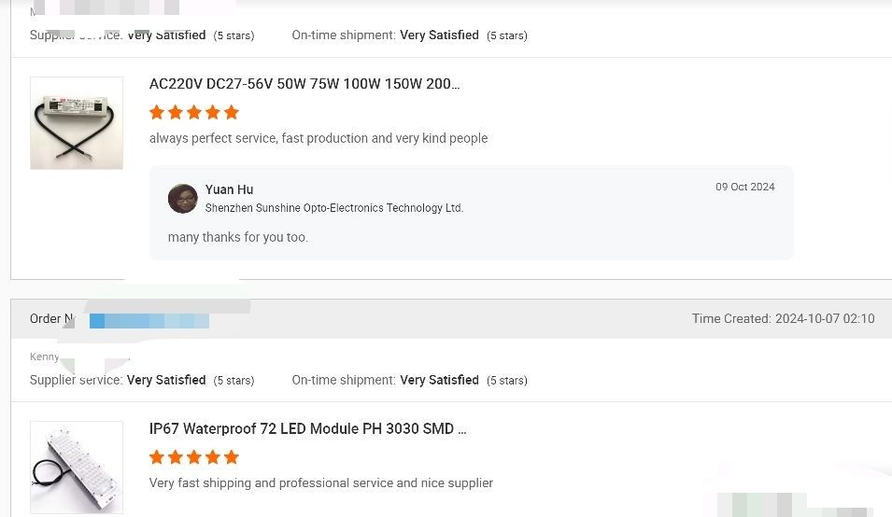This screenshot has height=517, width=892.
Task: Open Shenzhen Sunshine Opto-Electronics Technology Ltd. link
Action: (x=333, y=208)
